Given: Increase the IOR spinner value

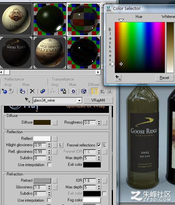Looking at the screenshot, I should coord(99,179).
